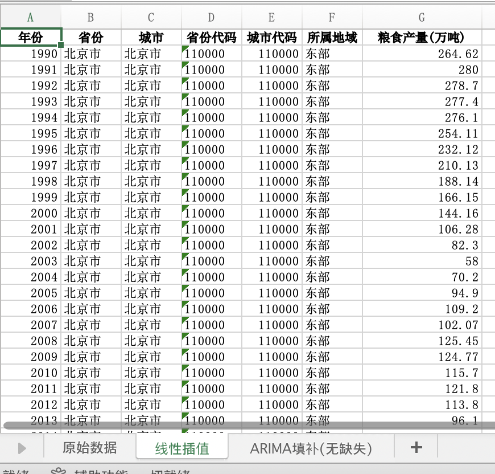Select column G header
This screenshot has width=495, height=474.
tap(422, 18)
